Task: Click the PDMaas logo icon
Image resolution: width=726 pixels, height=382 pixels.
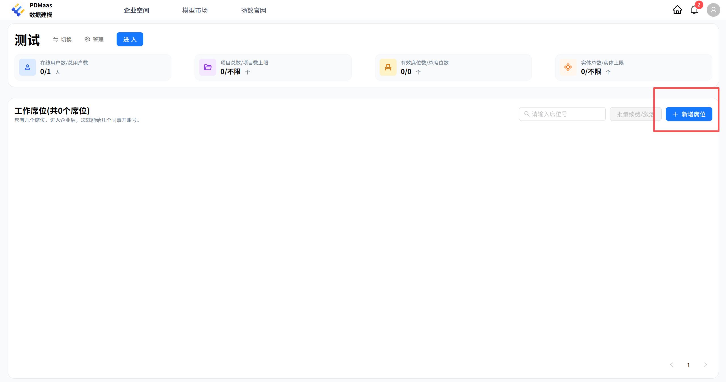Action: [18, 10]
